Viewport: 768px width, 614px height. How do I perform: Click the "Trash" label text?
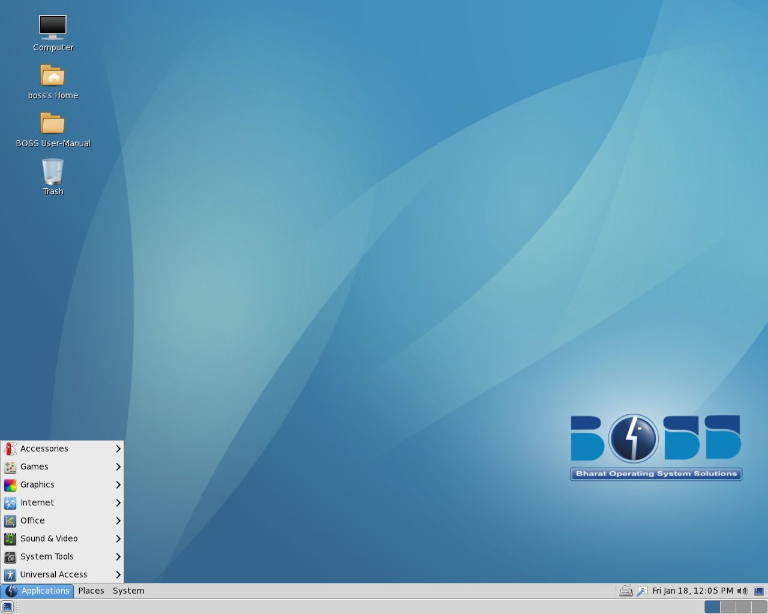pos(53,191)
